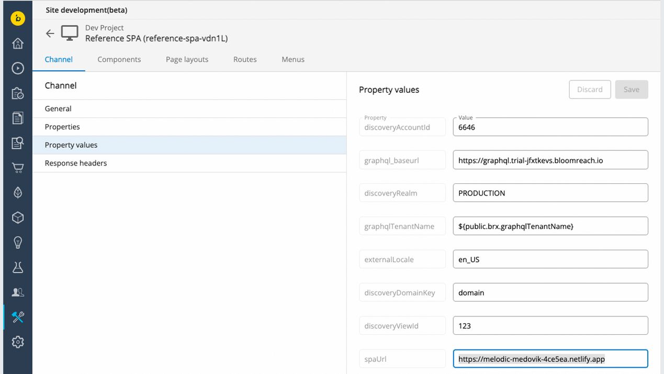Open the clipboard check sidebar icon
664x374 pixels.
(18, 93)
